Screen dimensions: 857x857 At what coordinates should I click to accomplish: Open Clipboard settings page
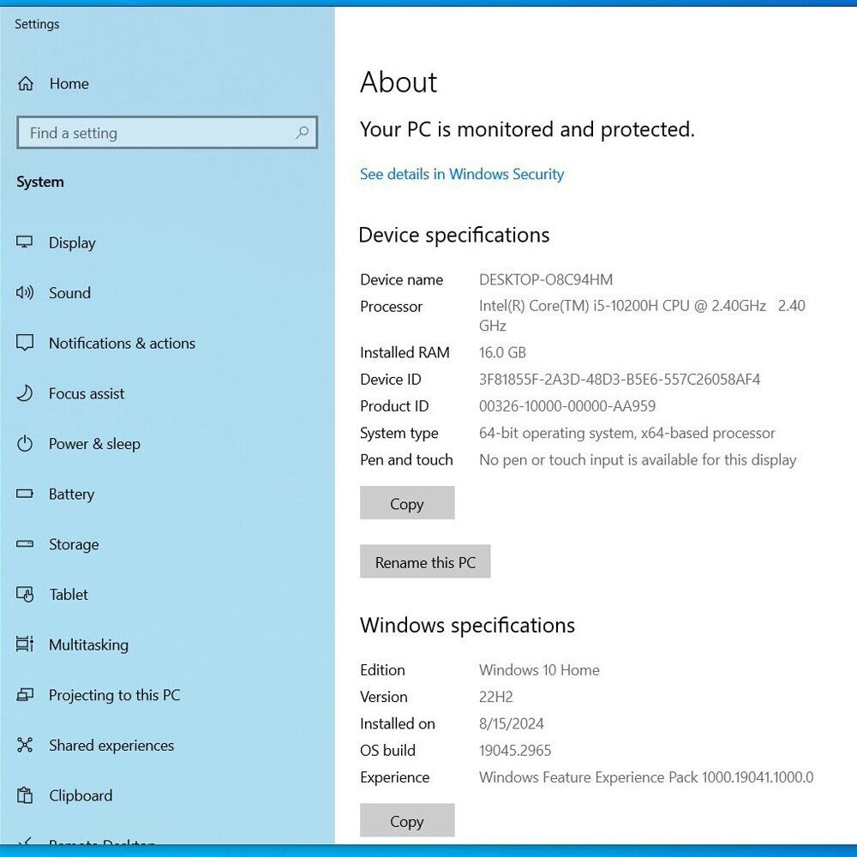pos(81,796)
